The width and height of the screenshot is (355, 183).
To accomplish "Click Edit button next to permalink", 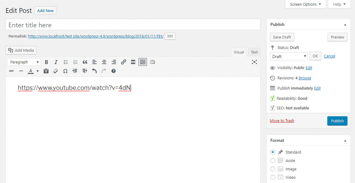I will coord(170,36).
